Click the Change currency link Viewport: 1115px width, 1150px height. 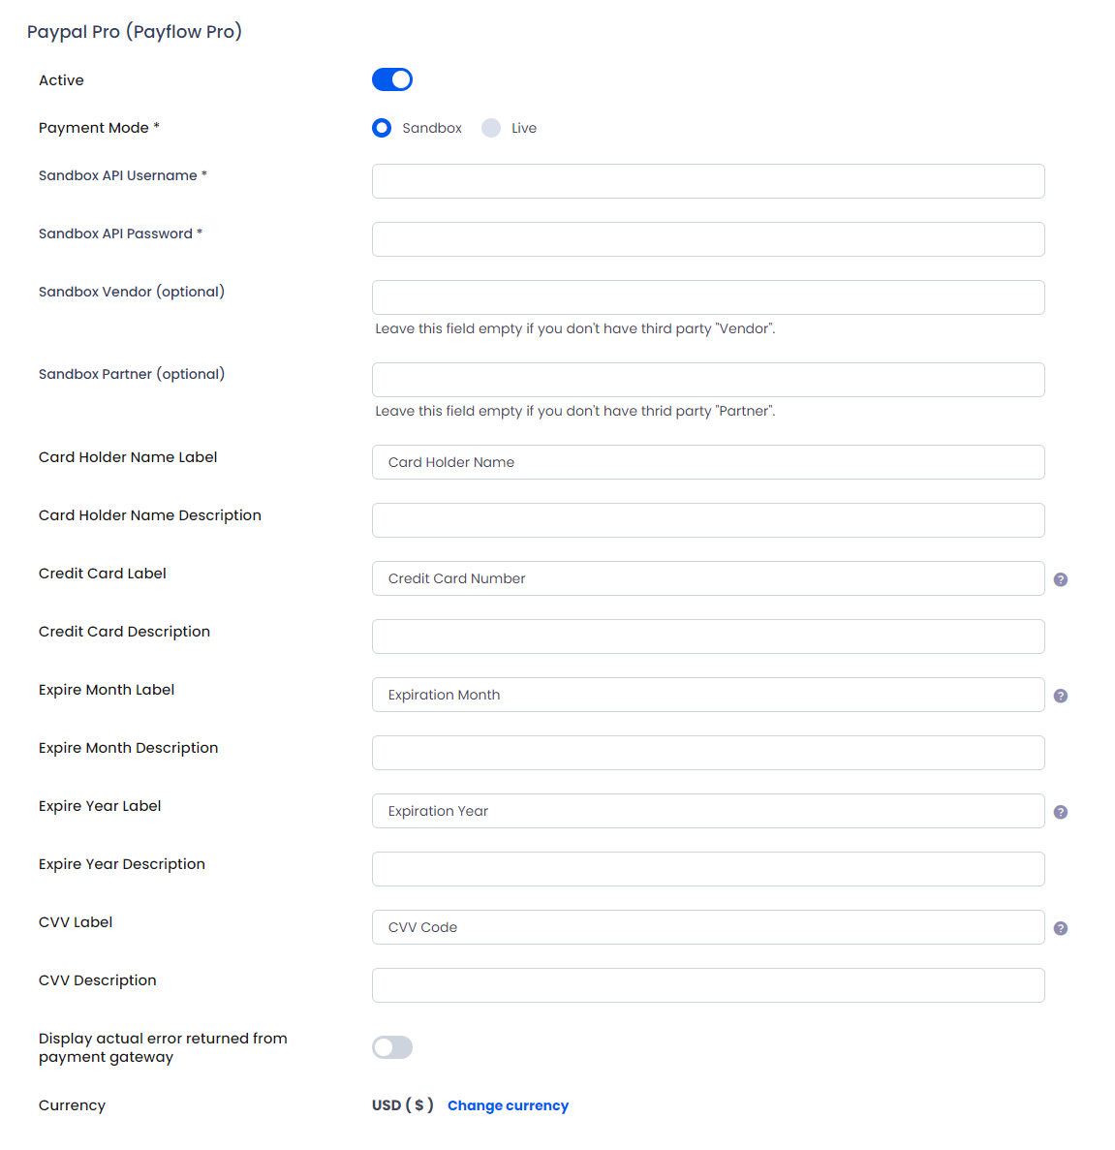(x=508, y=1105)
